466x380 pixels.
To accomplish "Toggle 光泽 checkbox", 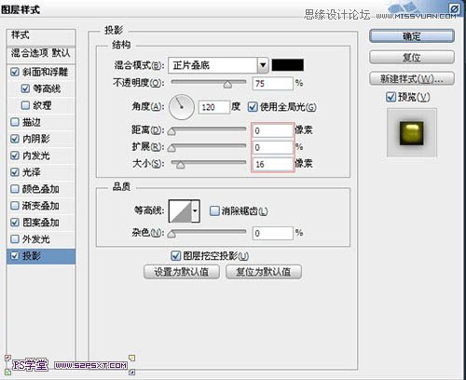I will pos(15,172).
